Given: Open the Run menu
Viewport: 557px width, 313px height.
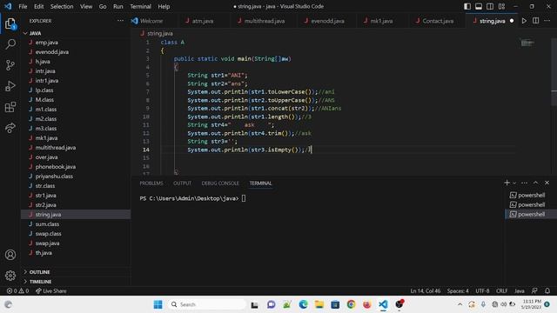Looking at the screenshot, I should (118, 6).
